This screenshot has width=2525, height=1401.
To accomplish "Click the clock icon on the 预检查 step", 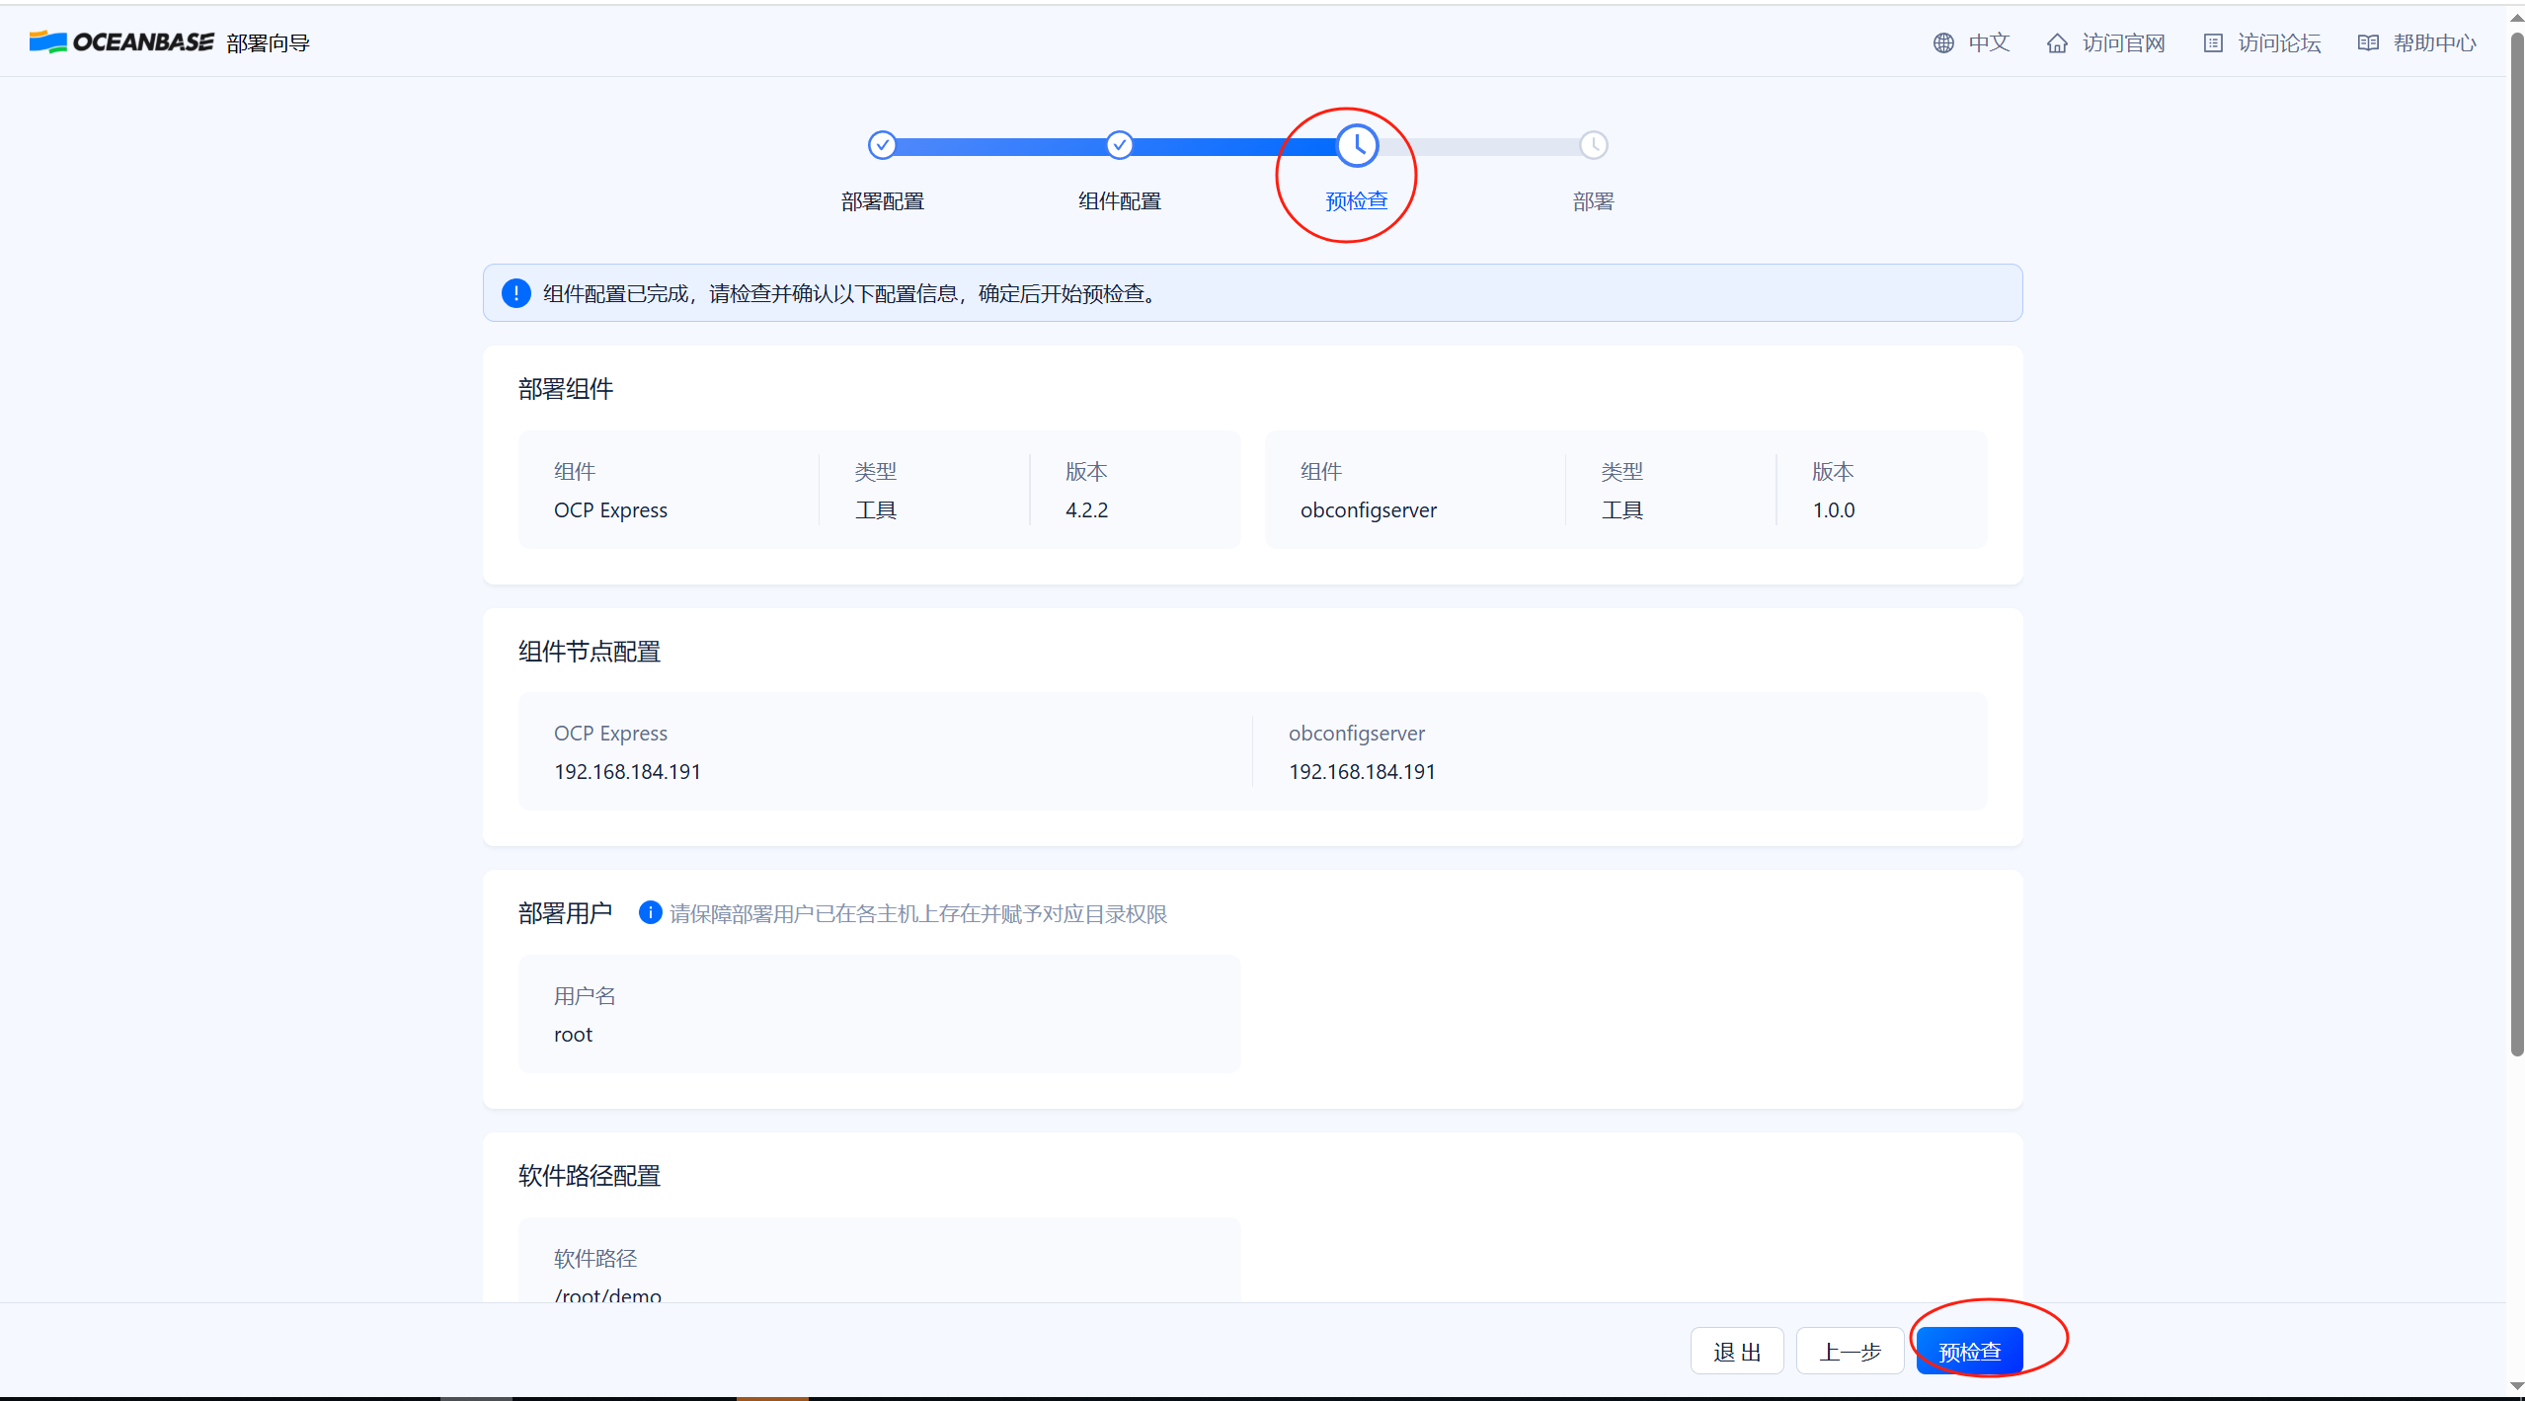I will coord(1356,145).
